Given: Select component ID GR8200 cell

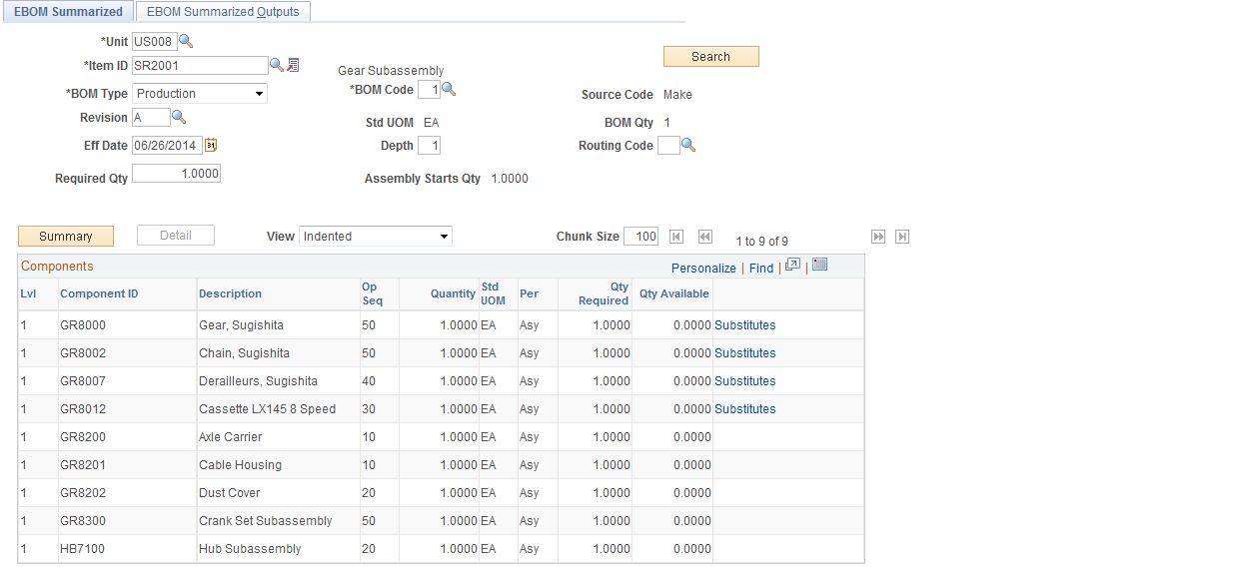Looking at the screenshot, I should (x=83, y=437).
